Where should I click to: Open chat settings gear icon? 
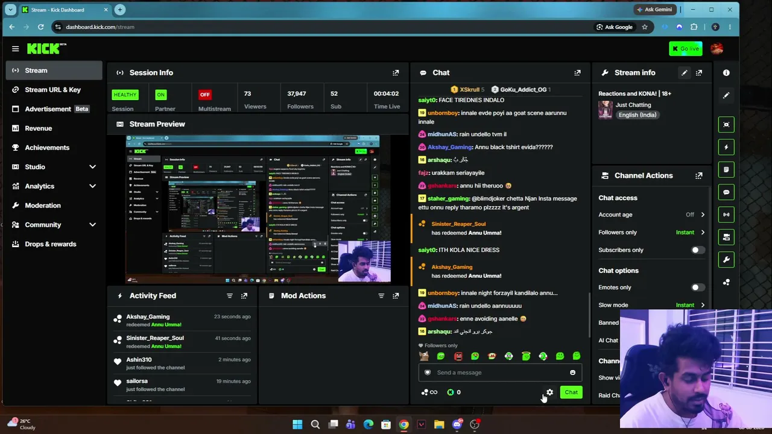tap(549, 392)
